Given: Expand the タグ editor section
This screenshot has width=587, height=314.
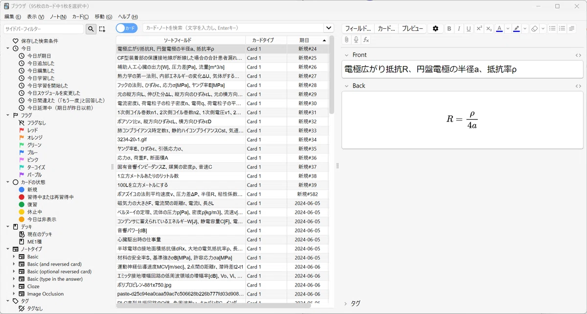Looking at the screenshot, I should click(346, 303).
